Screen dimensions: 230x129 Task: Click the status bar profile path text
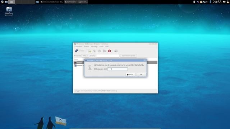tap(96, 91)
